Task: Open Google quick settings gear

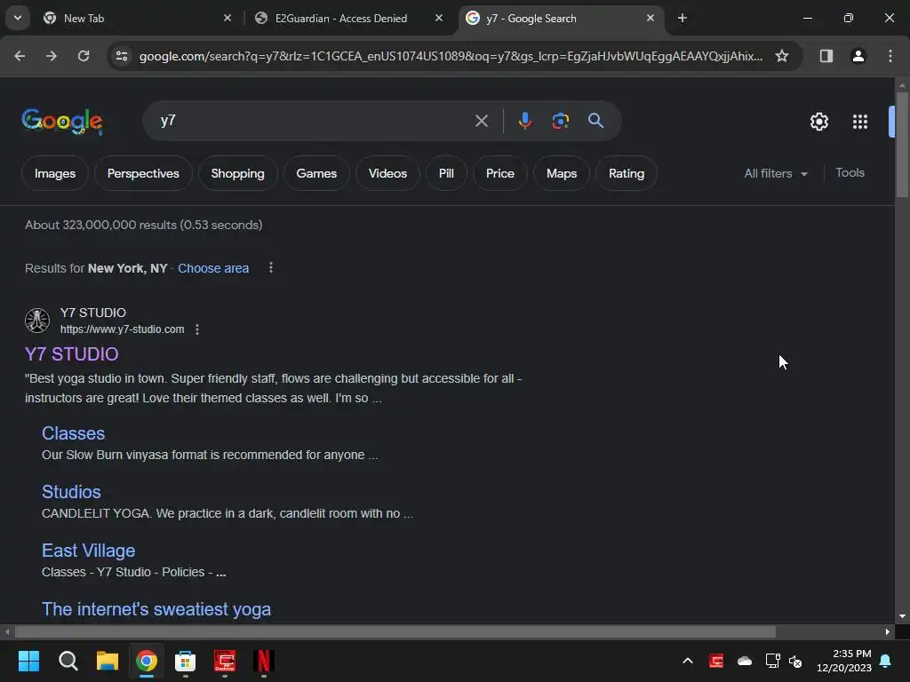Action: [818, 121]
